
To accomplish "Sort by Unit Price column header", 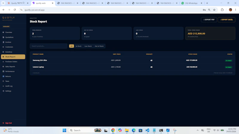I will click(x=117, y=54).
